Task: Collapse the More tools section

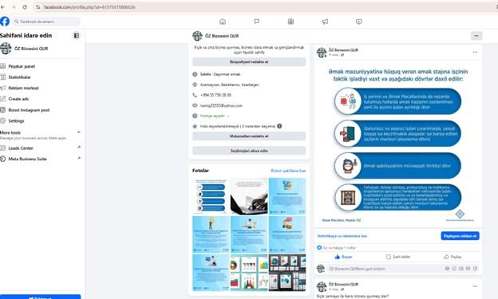Action: click(79, 132)
